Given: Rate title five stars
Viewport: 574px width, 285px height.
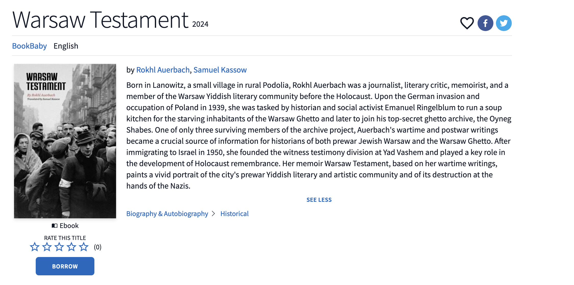Looking at the screenshot, I should pyautogui.click(x=84, y=247).
